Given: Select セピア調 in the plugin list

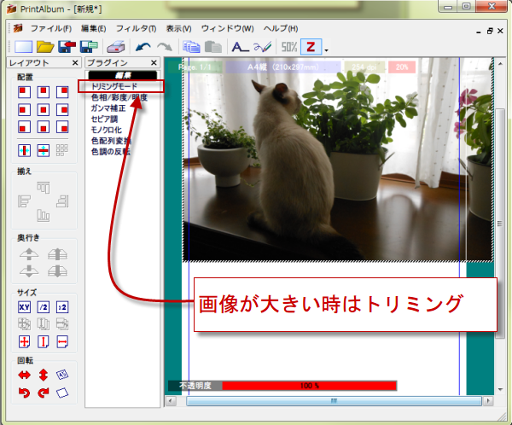Looking at the screenshot, I should 106,119.
